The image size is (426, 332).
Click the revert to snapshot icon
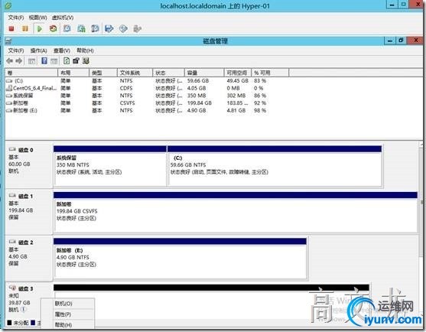81,28
